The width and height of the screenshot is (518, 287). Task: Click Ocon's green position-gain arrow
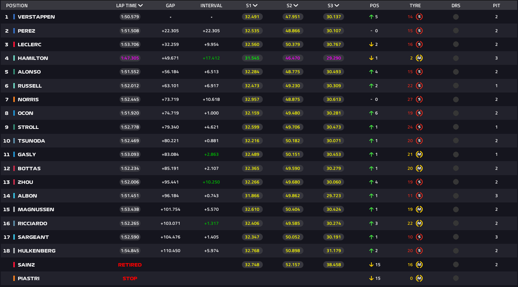371,113
